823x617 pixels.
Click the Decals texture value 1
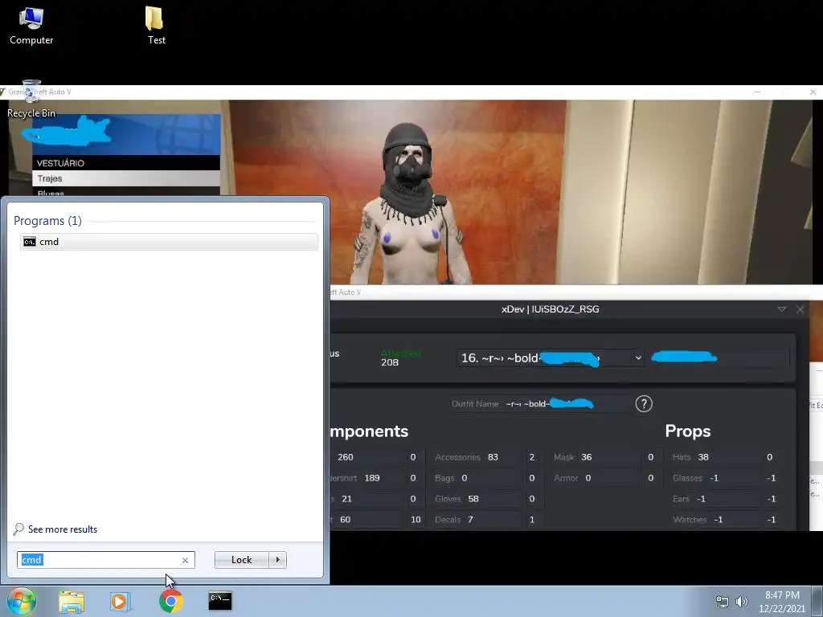click(532, 520)
